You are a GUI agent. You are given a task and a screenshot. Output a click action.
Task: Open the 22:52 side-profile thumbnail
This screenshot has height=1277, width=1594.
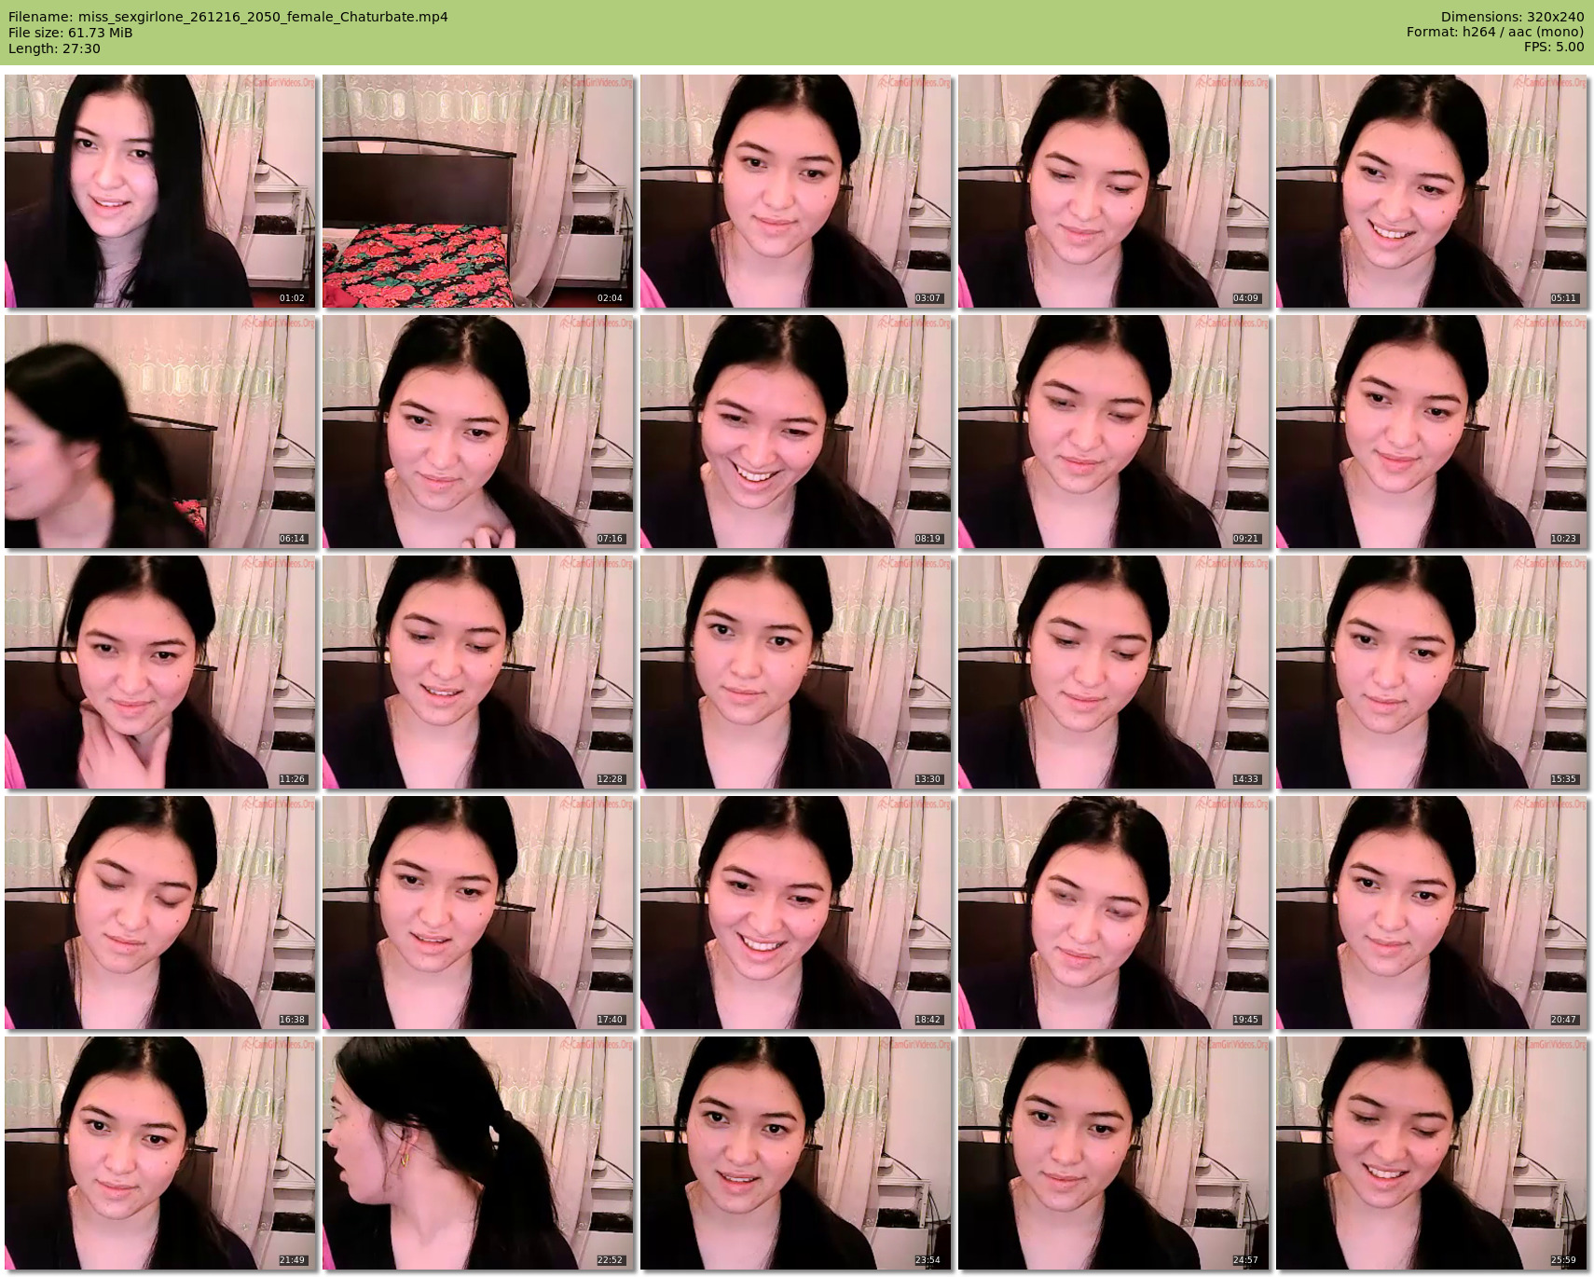[x=478, y=1153]
